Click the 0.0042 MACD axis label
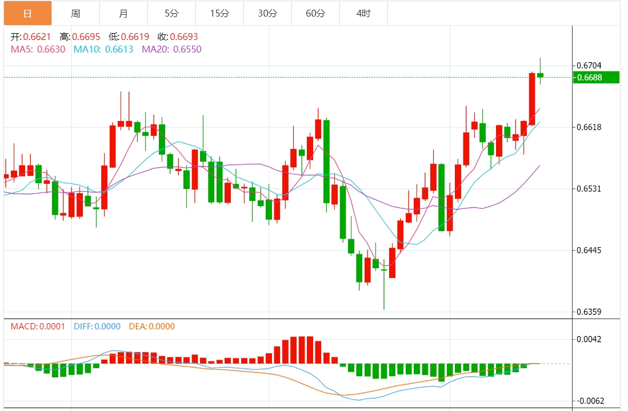Viewport: 628px width, 411px height. [589, 340]
